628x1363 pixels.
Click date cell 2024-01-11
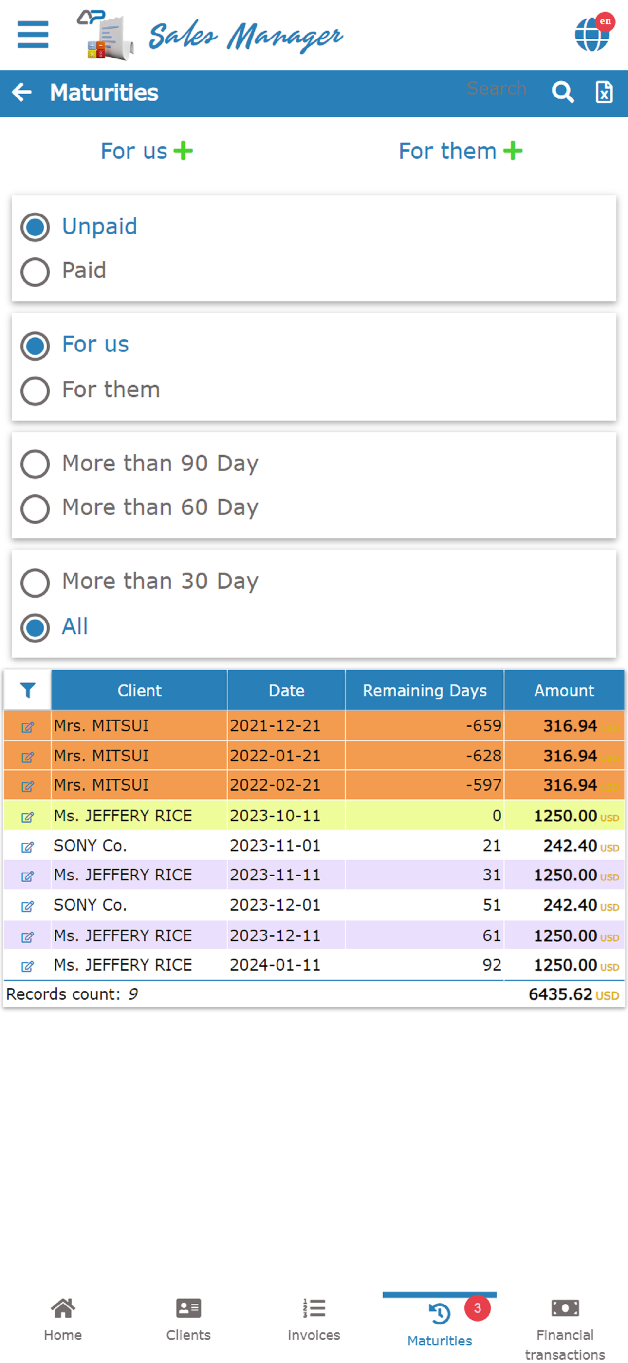pyautogui.click(x=275, y=965)
